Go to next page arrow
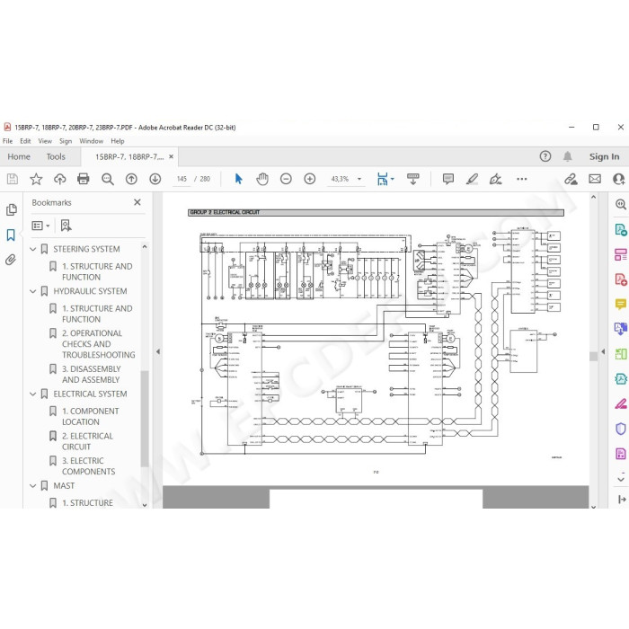 [155, 179]
